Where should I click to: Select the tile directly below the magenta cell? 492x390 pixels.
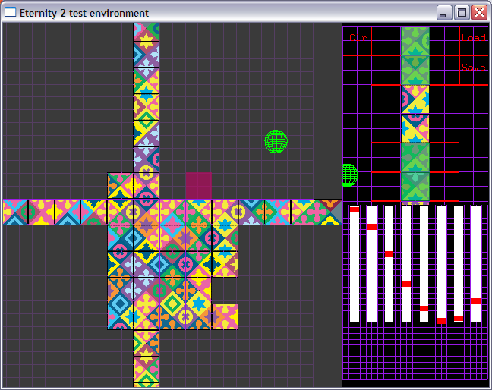[x=199, y=212]
